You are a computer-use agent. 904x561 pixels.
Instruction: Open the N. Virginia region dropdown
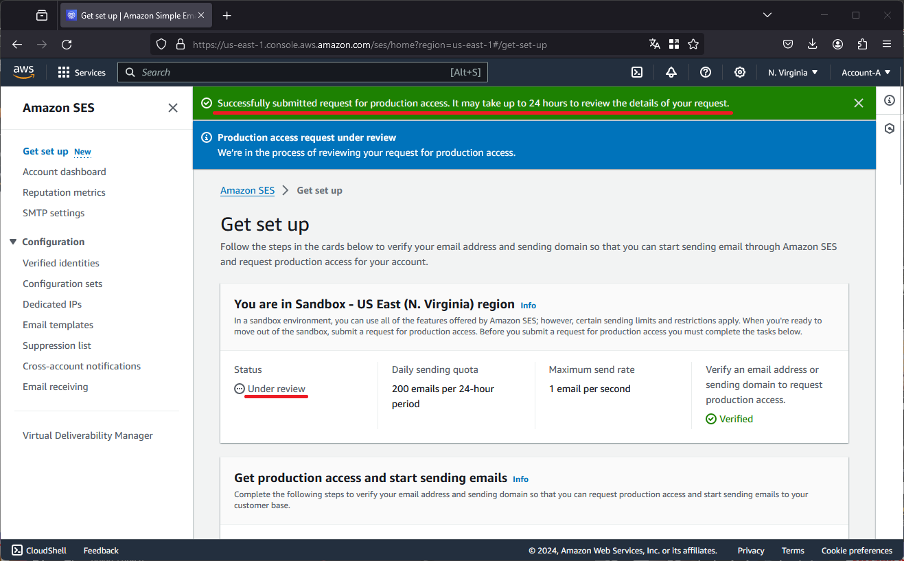793,72
